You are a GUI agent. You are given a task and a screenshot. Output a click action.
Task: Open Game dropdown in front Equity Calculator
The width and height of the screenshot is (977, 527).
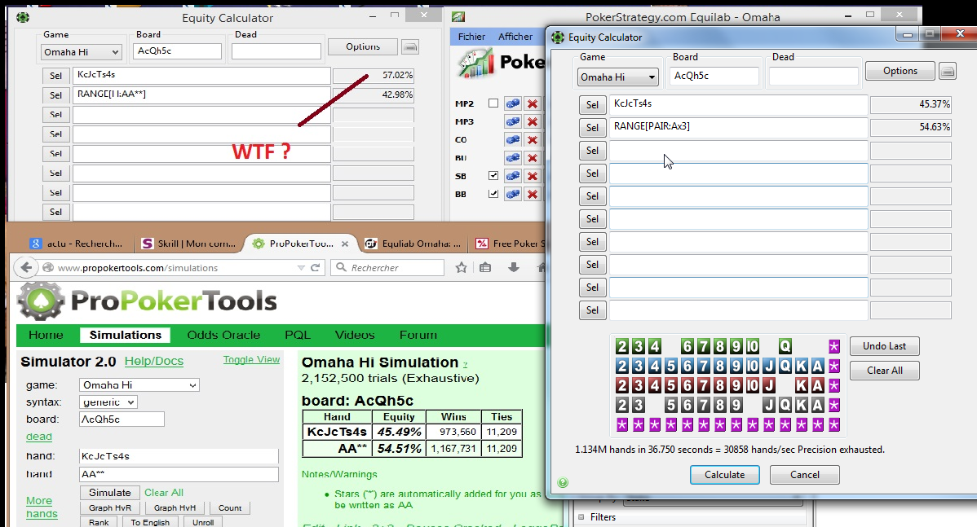tap(617, 77)
